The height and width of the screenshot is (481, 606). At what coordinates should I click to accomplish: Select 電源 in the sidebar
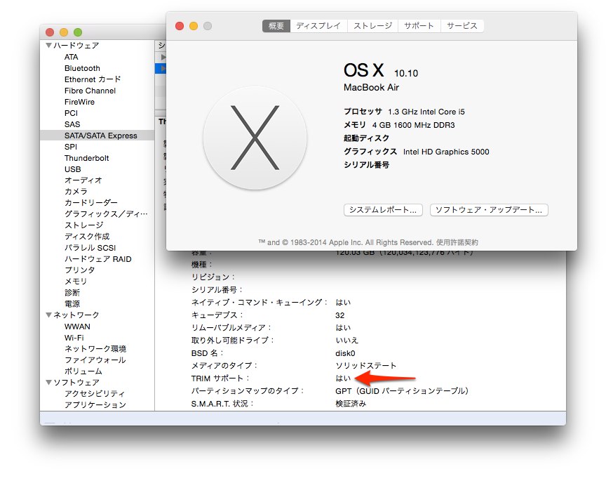72,304
